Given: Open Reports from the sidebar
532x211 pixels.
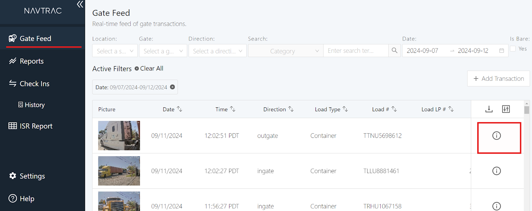Looking at the screenshot, I should tap(32, 61).
